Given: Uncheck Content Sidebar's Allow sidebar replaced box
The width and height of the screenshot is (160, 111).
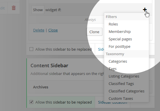Looking at the screenshot, I should 31,102.
